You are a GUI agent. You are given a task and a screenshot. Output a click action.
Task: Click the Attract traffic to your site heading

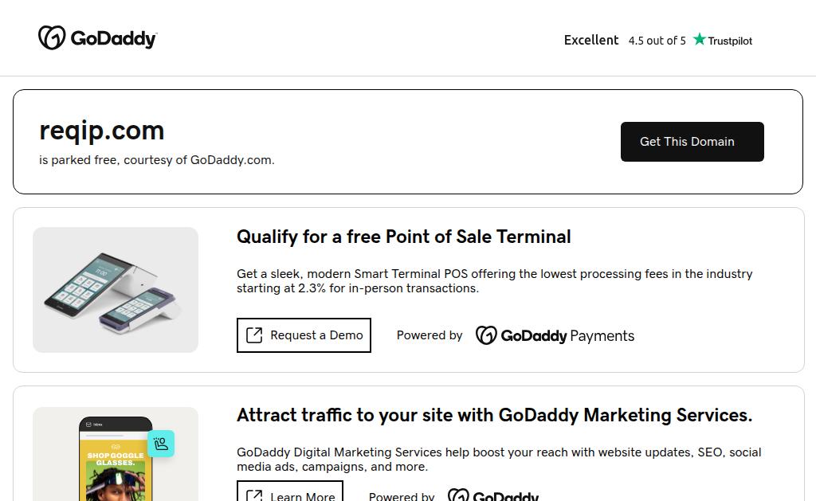(494, 415)
